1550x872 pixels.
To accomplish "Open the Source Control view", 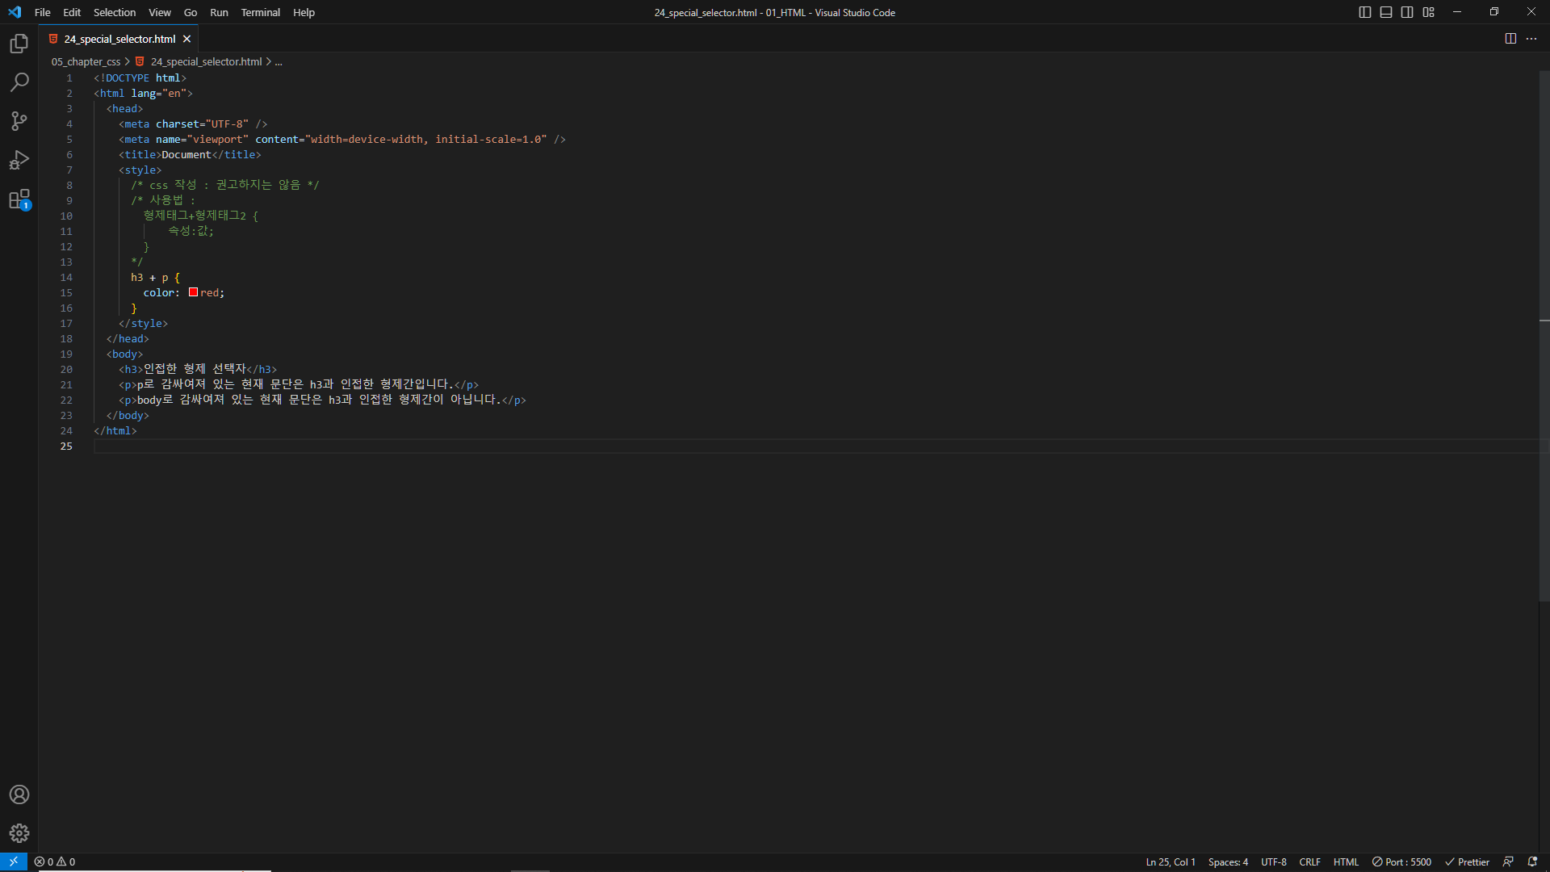I will click(19, 121).
